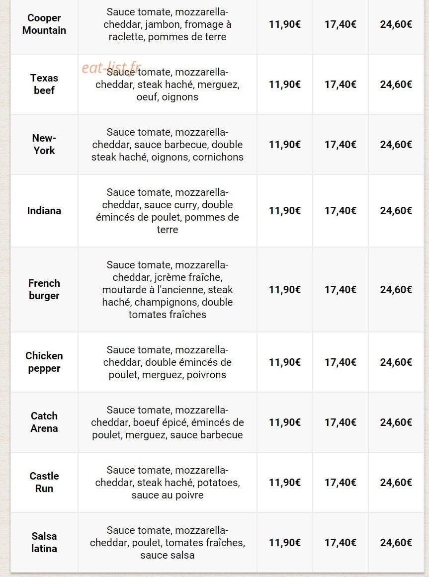Select the Castle Run 11,90€ price
429x577 pixels.
pyautogui.click(x=285, y=482)
